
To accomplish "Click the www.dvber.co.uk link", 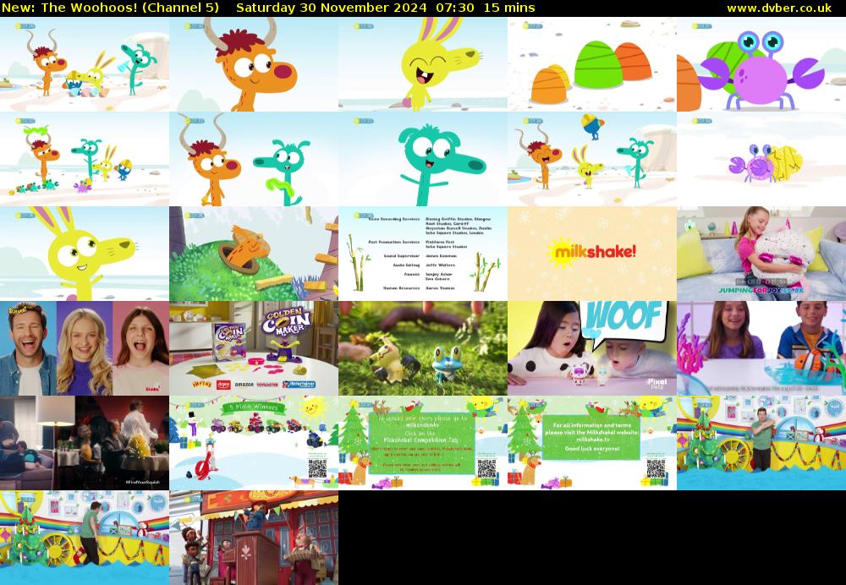I will (778, 8).
